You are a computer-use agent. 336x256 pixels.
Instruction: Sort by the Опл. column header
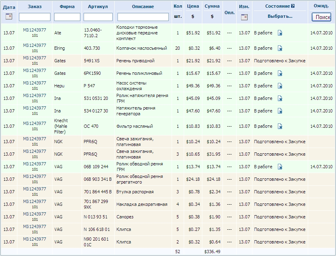(x=229, y=13)
